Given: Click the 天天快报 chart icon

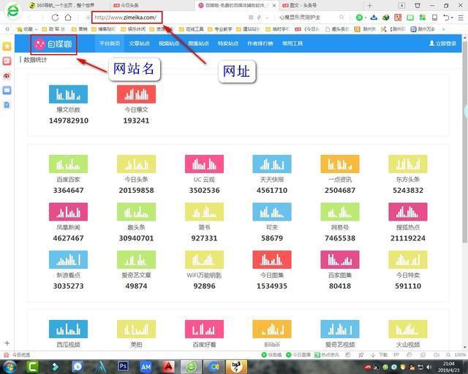Looking at the screenshot, I should (x=272, y=164).
